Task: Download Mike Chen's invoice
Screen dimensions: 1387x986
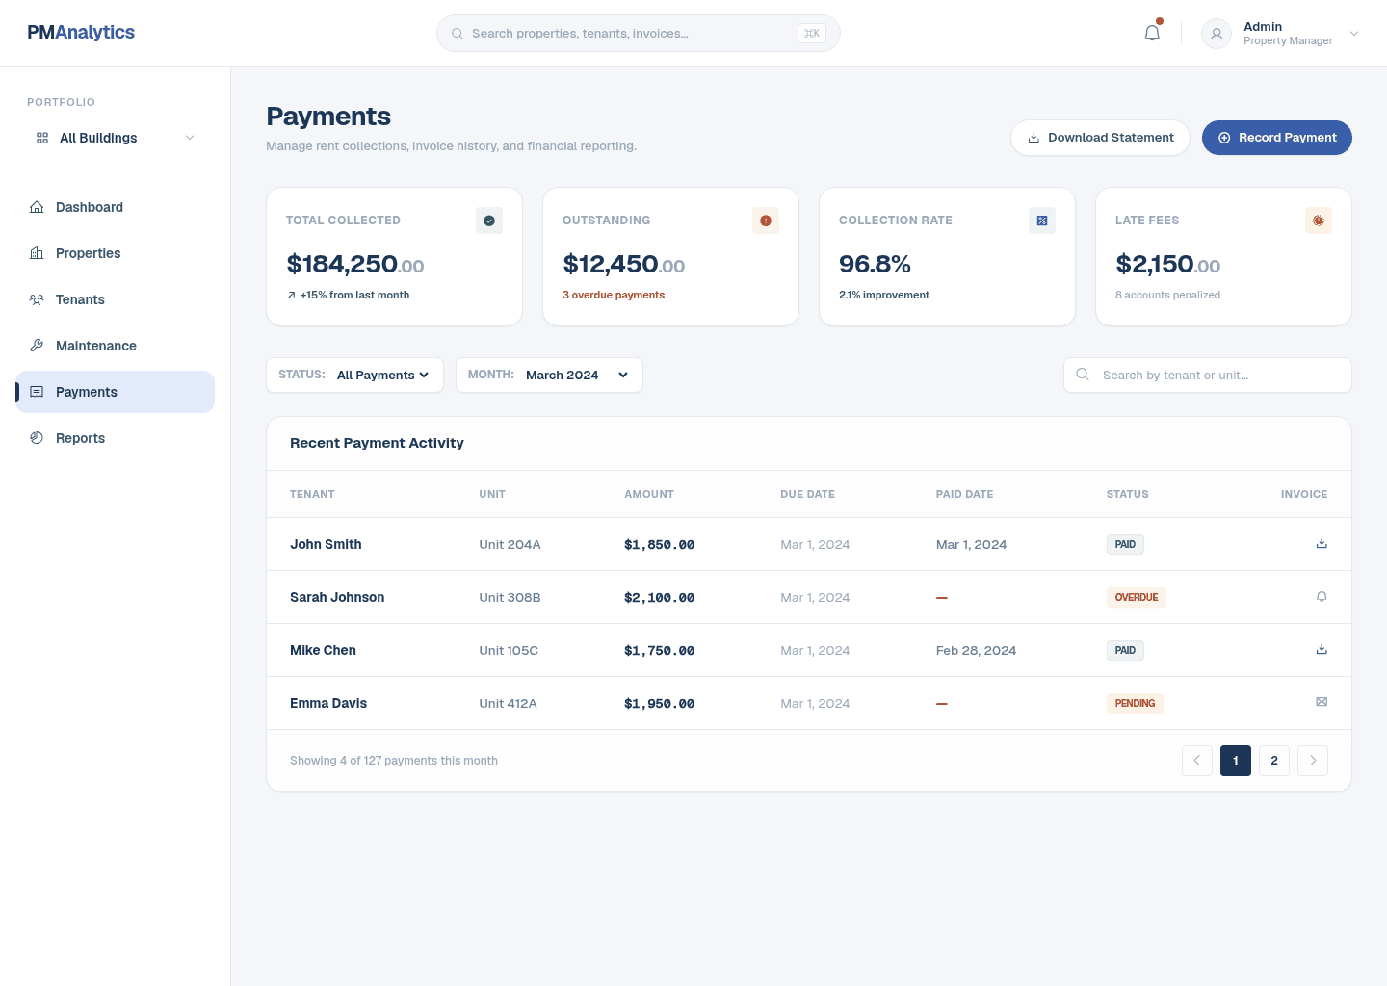Action: point(1322,650)
